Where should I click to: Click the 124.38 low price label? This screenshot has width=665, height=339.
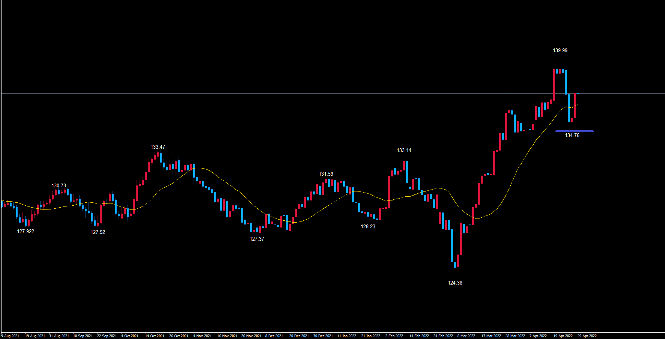[455, 283]
